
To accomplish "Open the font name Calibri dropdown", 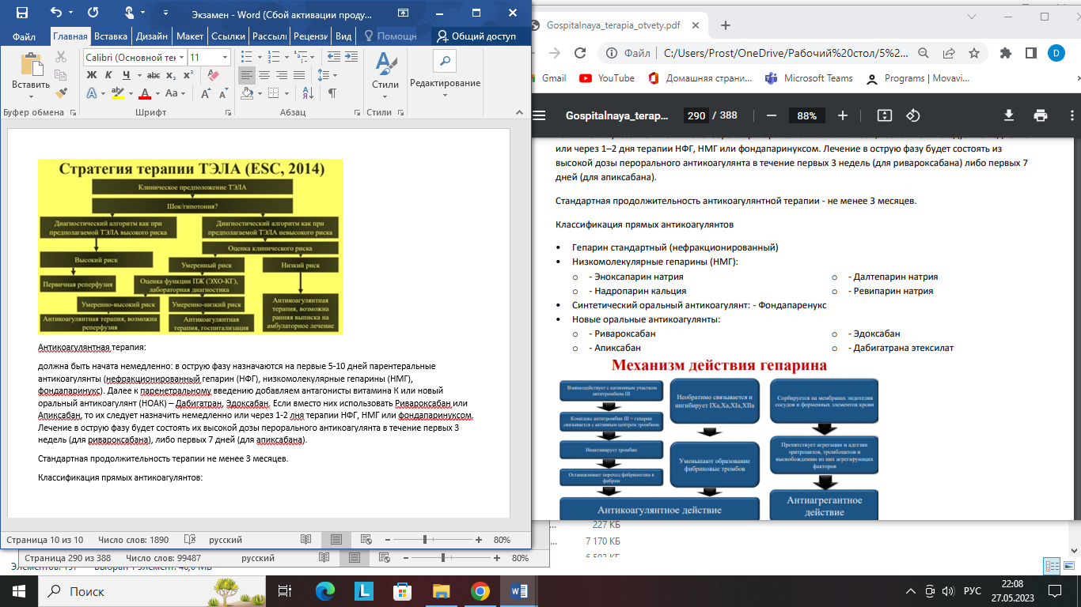I will (x=182, y=58).
